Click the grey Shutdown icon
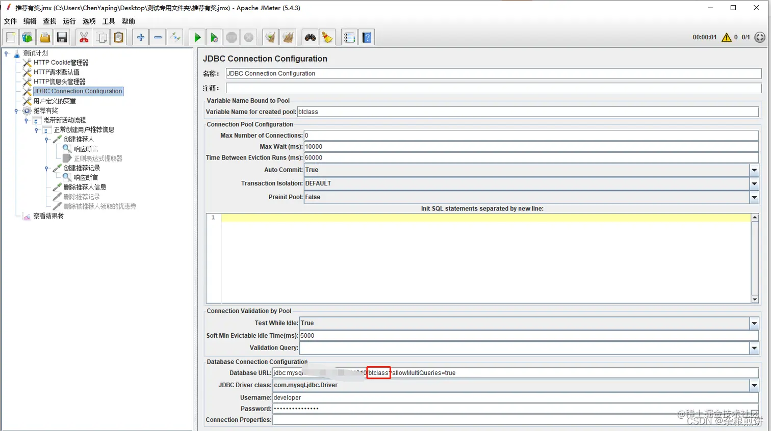This screenshot has width=771, height=431. [x=248, y=37]
